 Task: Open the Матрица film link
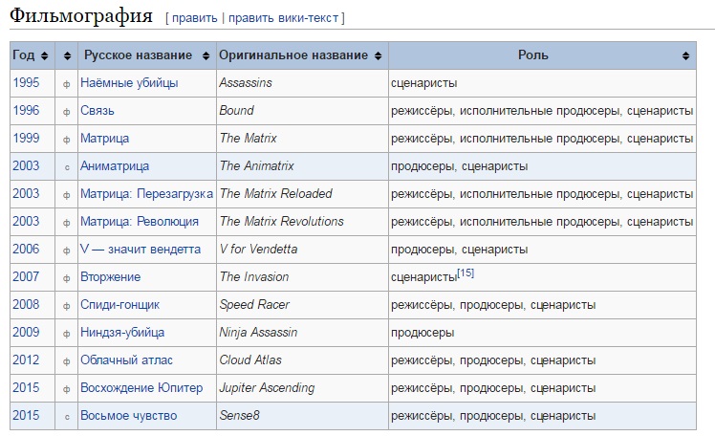pos(104,139)
